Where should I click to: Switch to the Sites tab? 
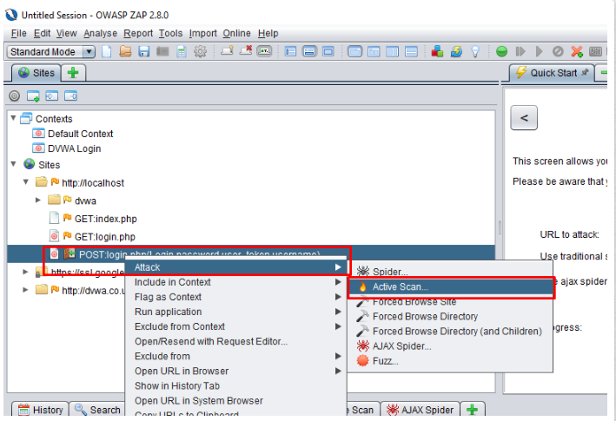pyautogui.click(x=36, y=73)
